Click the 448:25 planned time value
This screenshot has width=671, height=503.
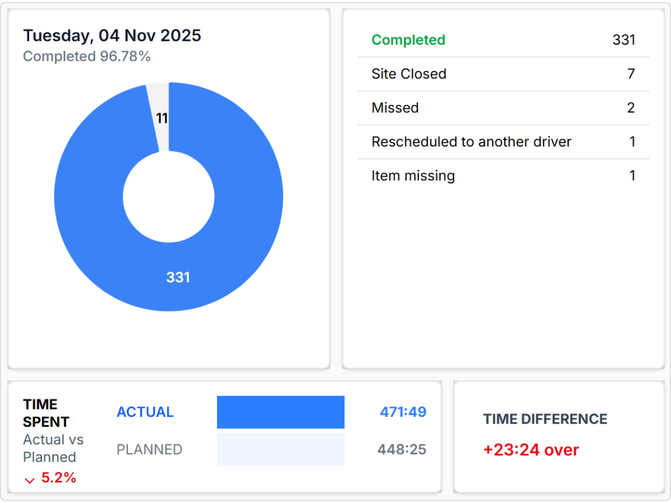[x=401, y=449]
